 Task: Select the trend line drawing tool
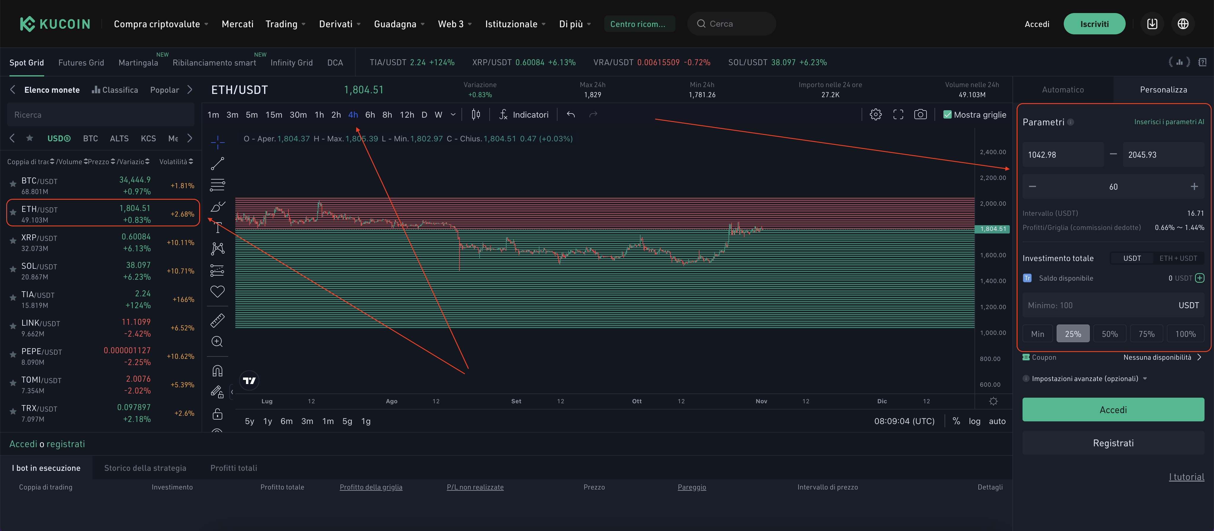tap(217, 164)
